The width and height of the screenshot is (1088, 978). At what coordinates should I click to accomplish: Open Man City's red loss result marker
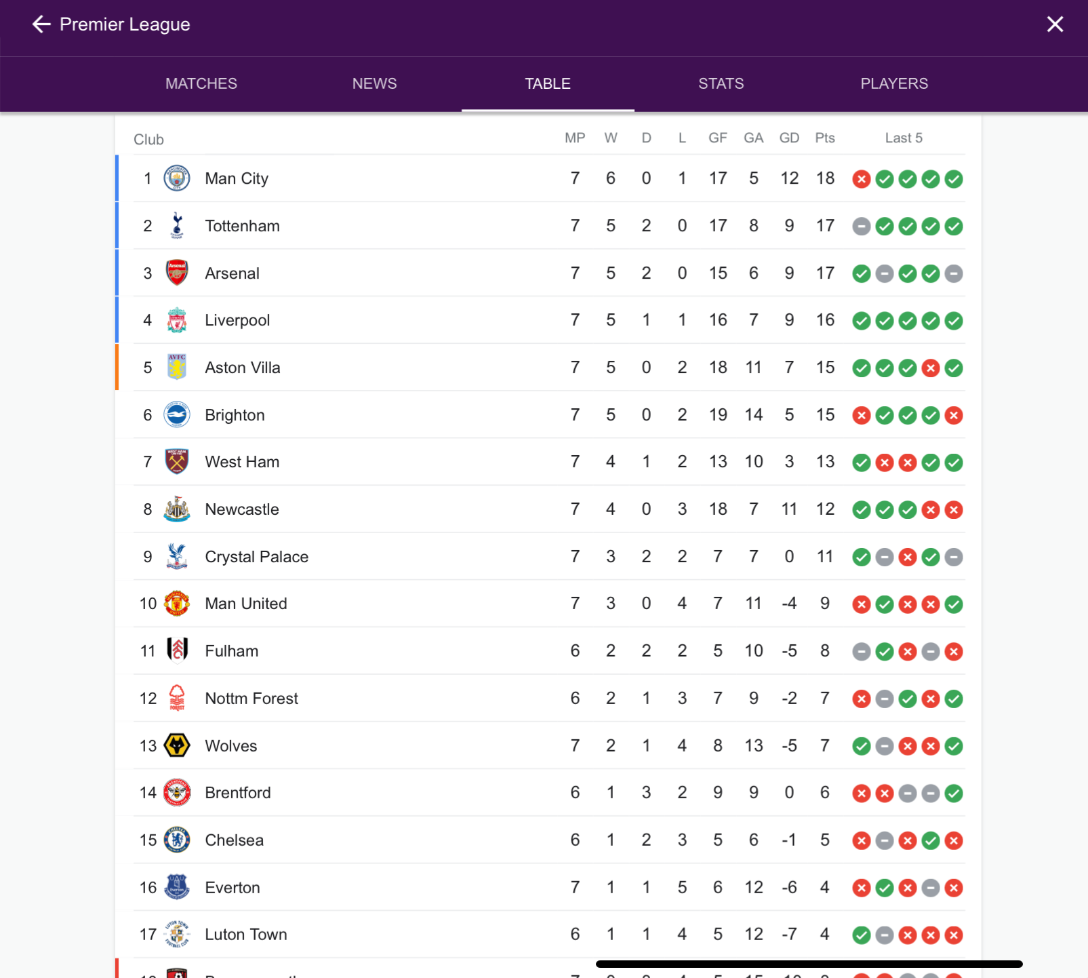(x=862, y=179)
